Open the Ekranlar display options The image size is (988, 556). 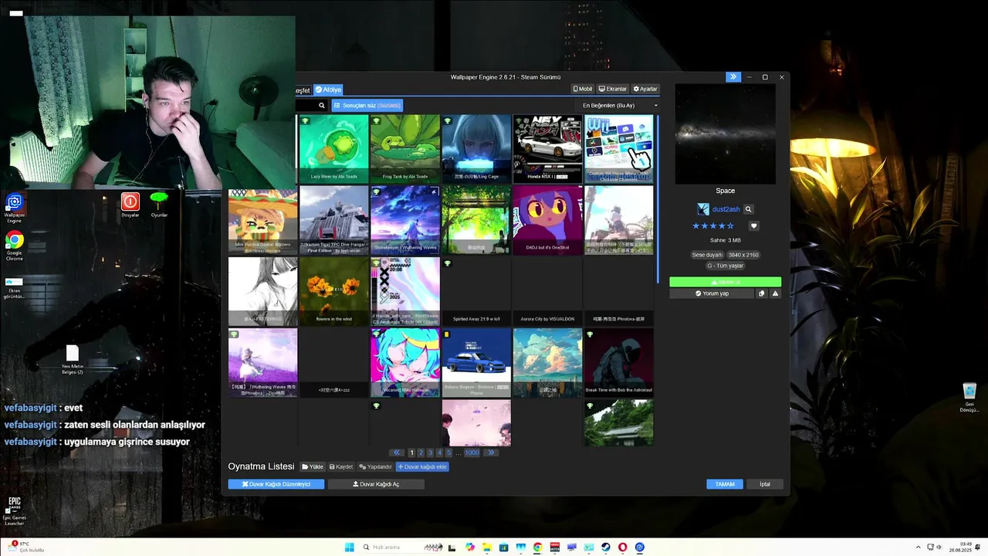(x=613, y=89)
